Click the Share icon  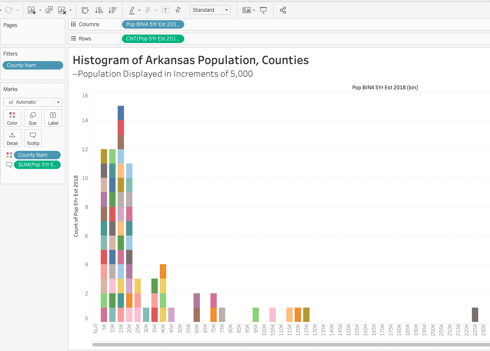(x=283, y=10)
